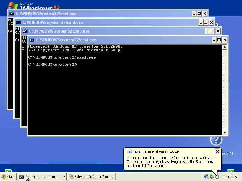
Task: Maximize the second cmd.exe window
Action: coord(212,31)
